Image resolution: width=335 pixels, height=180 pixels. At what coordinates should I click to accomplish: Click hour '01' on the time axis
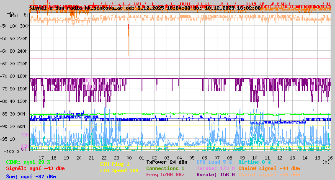(x=142, y=158)
